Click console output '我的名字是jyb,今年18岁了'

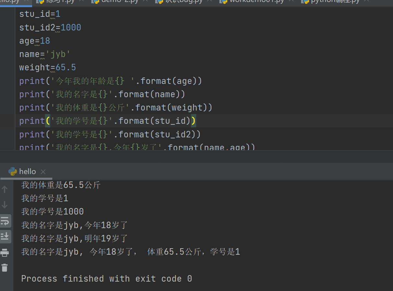tap(75, 225)
